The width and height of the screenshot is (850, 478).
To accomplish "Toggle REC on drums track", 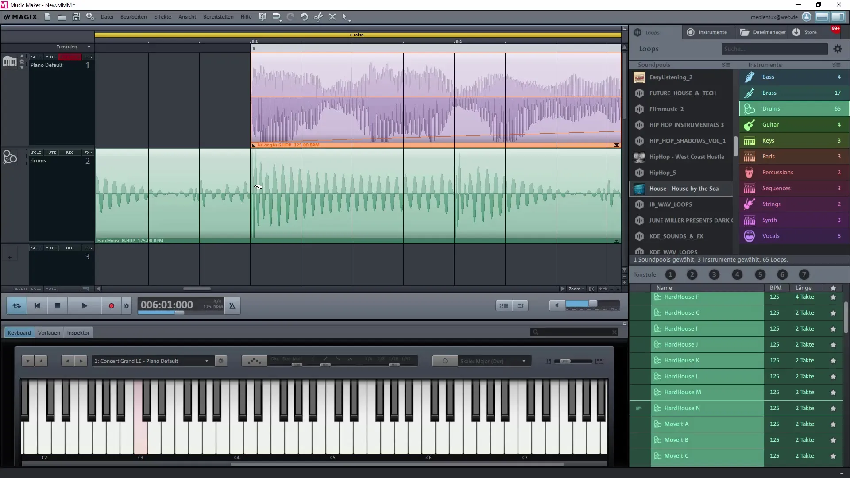I will tap(70, 153).
